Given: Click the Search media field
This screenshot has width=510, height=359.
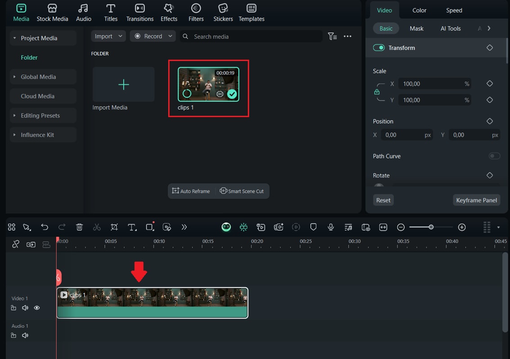Looking at the screenshot, I should (251, 36).
